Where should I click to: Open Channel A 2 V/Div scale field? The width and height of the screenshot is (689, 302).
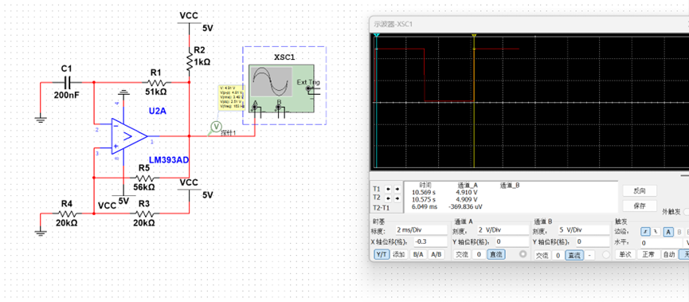503,230
